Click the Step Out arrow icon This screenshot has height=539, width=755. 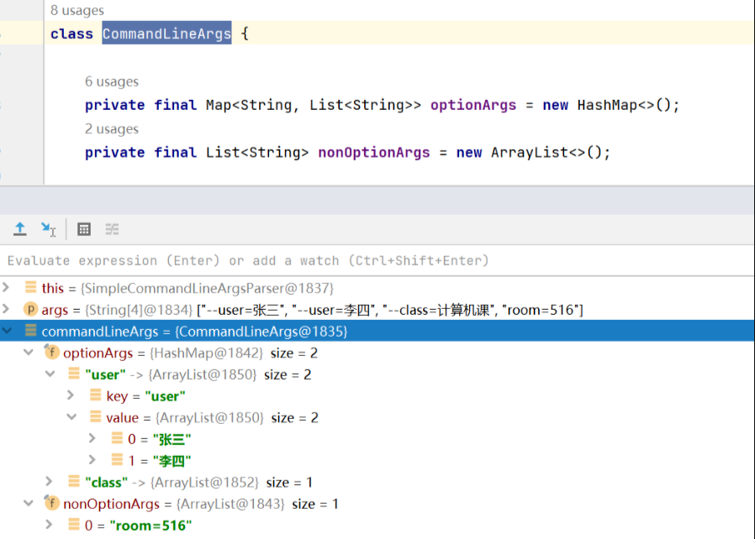click(20, 229)
